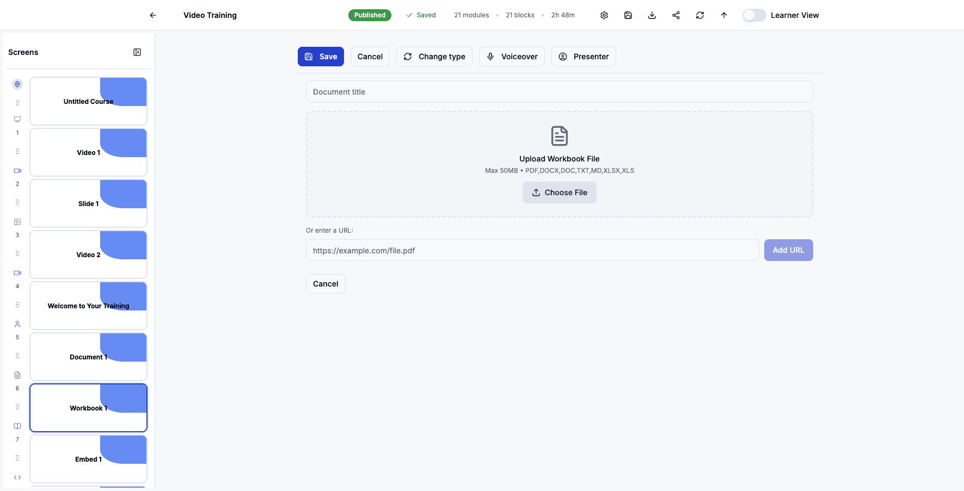The image size is (964, 491).
Task: Share the course using the share icon
Action: point(676,15)
